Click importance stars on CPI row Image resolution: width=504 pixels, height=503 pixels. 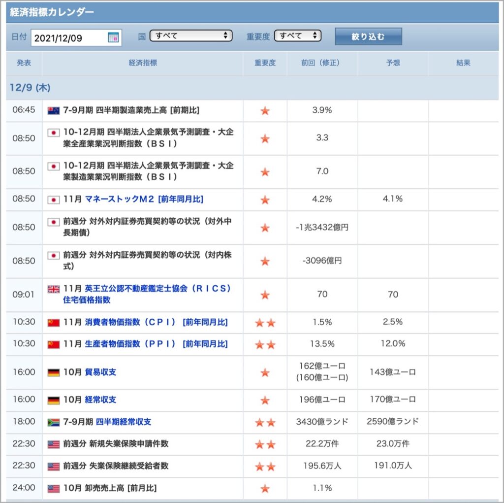pos(265,323)
